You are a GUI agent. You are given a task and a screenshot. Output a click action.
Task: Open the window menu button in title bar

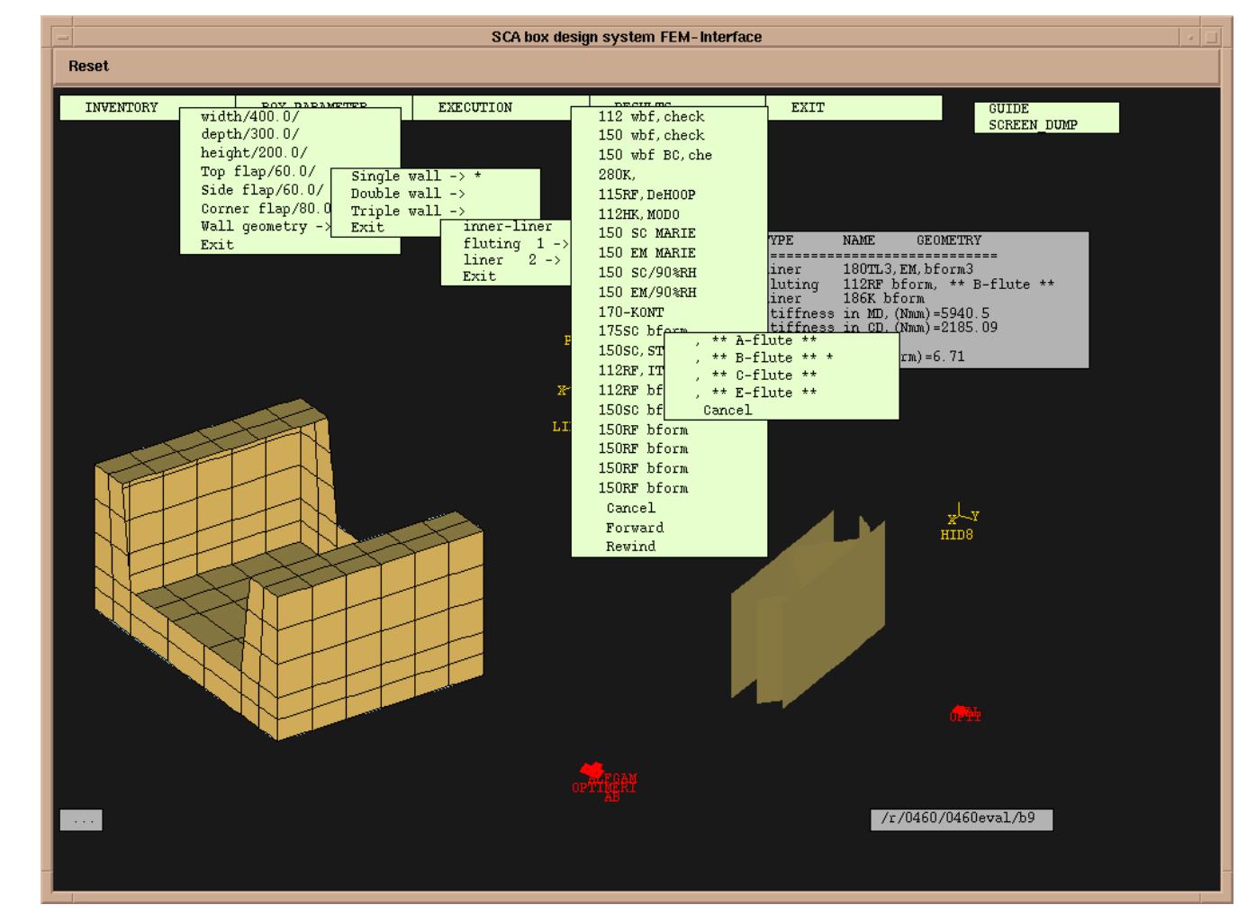pos(62,37)
